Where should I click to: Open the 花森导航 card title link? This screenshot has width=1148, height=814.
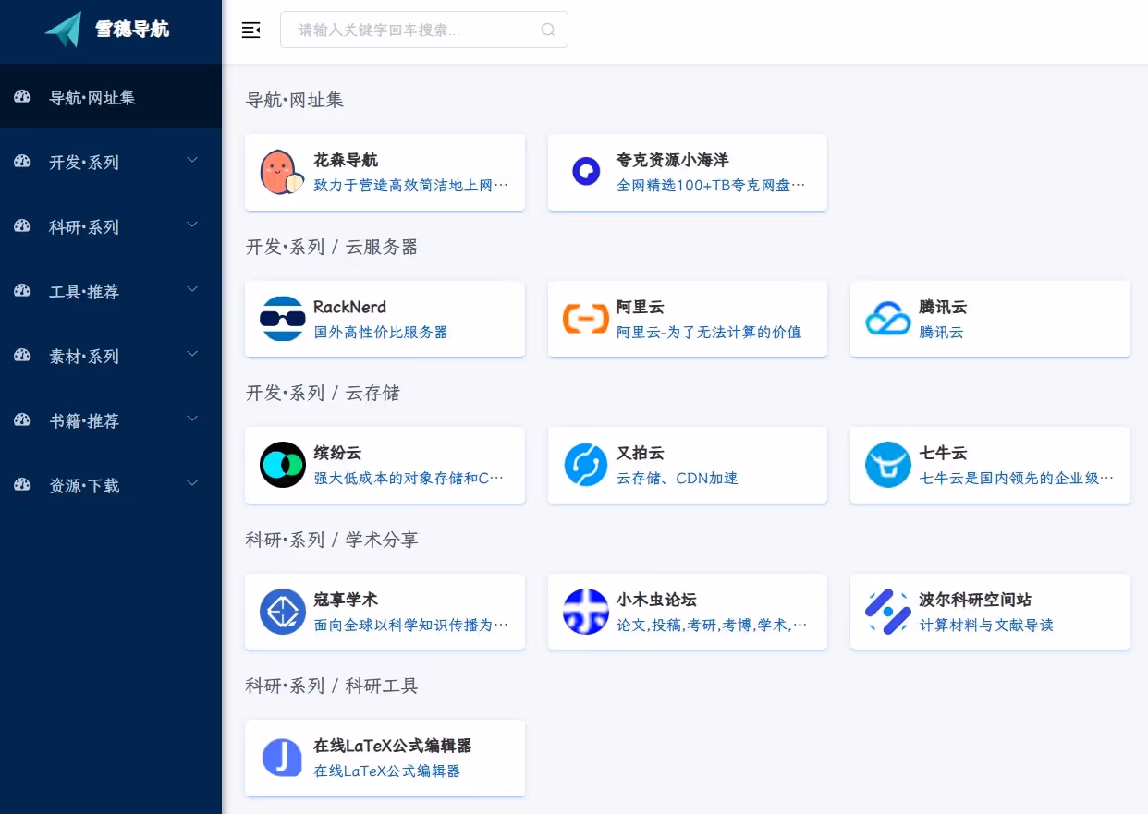pos(346,161)
